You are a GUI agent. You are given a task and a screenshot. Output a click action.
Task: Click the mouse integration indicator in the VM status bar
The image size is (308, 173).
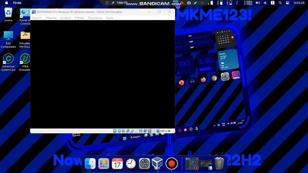pyautogui.click(x=154, y=131)
